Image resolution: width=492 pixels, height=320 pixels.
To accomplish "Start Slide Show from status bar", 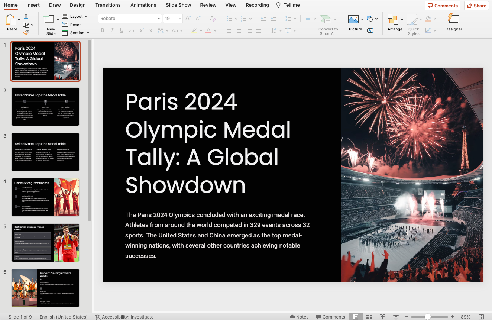I will coord(396,317).
